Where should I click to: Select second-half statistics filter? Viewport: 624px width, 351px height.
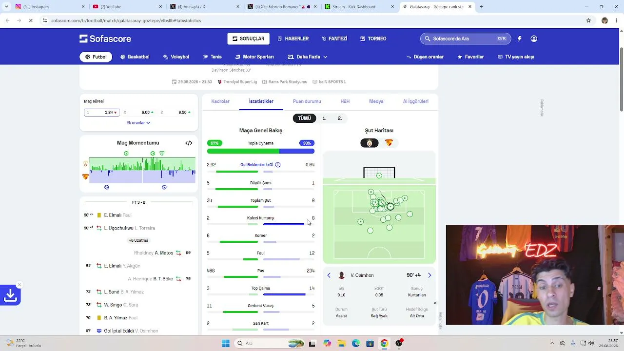tap(340, 118)
